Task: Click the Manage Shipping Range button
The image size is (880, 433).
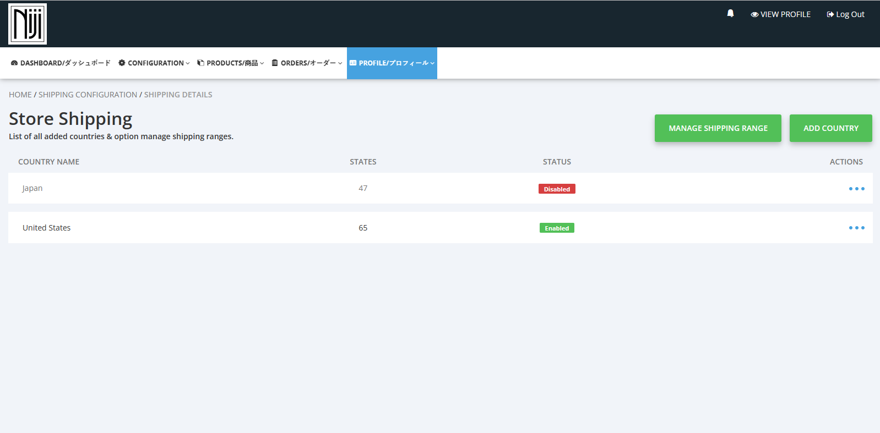Action: [x=718, y=128]
